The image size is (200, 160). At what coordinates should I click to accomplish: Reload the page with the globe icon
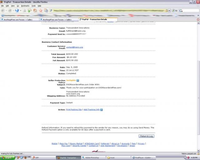click(17, 11)
